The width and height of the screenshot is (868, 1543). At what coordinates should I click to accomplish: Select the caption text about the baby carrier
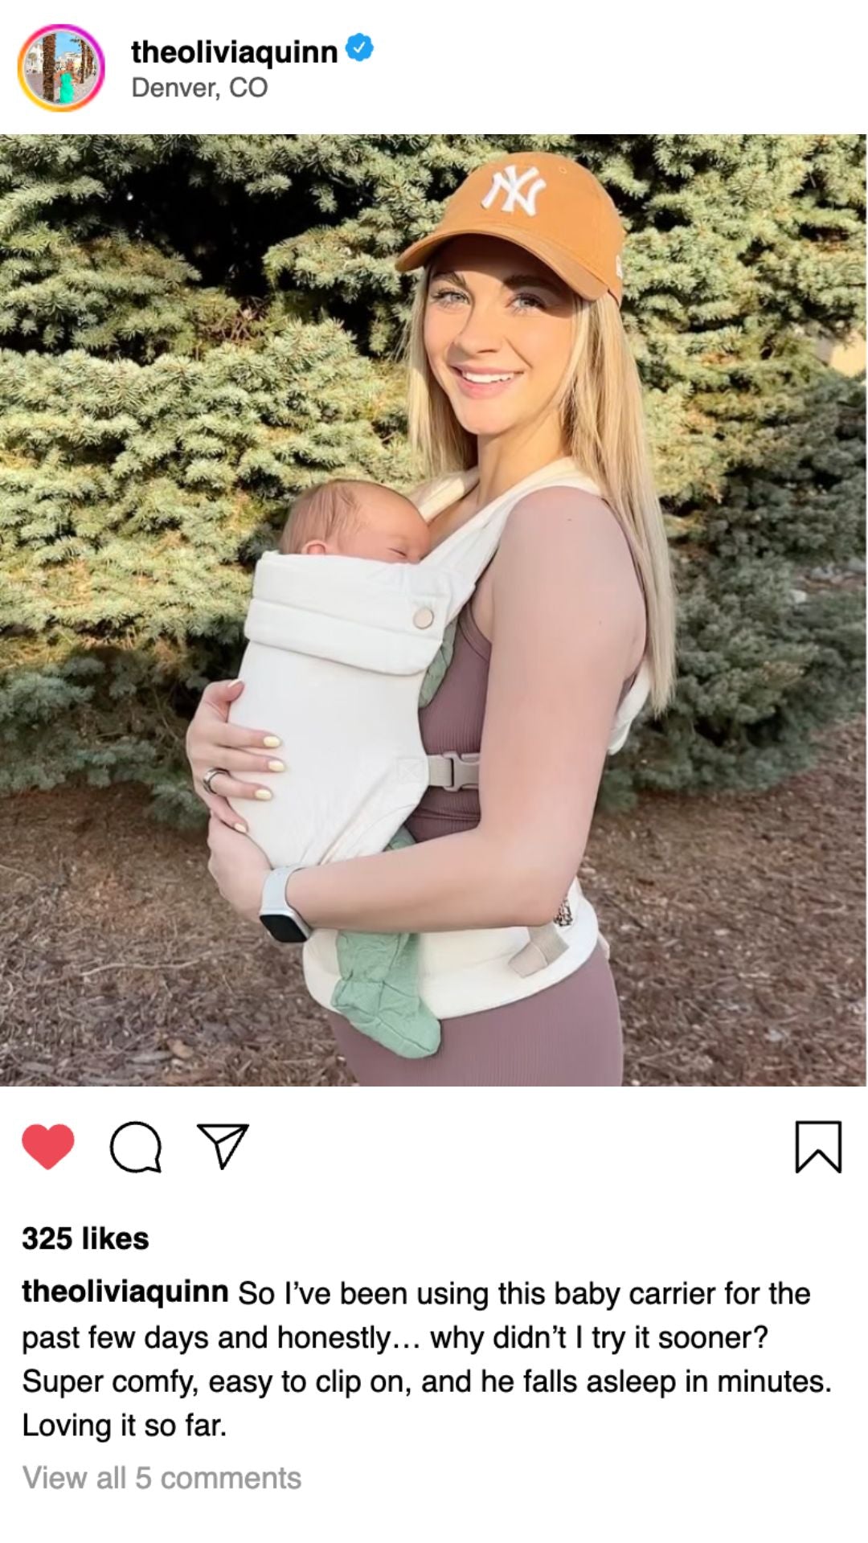pos(427,1359)
